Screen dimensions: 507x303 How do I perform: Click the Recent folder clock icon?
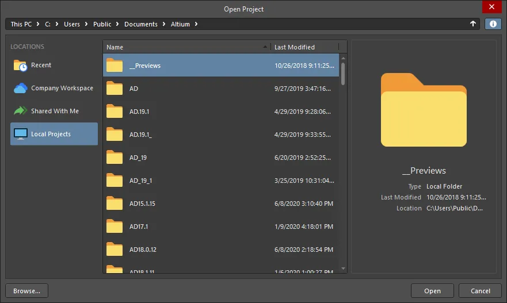tap(20, 65)
